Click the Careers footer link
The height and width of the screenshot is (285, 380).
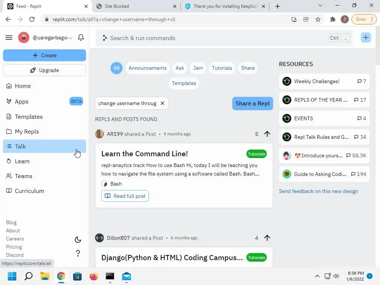point(15,239)
